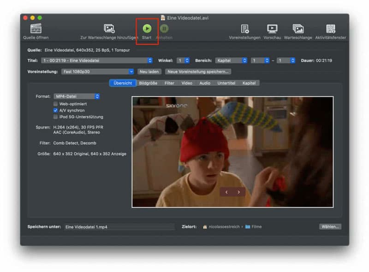Open the Voreinstellungen presets icon
The width and height of the screenshot is (369, 272).
(x=245, y=29)
